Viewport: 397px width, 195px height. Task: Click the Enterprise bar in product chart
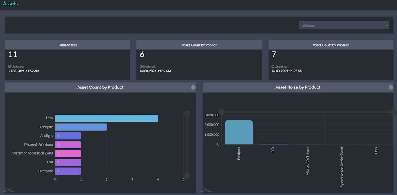pyautogui.click(x=68, y=171)
